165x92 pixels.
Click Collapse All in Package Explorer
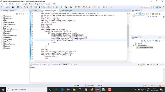pos(17,14)
